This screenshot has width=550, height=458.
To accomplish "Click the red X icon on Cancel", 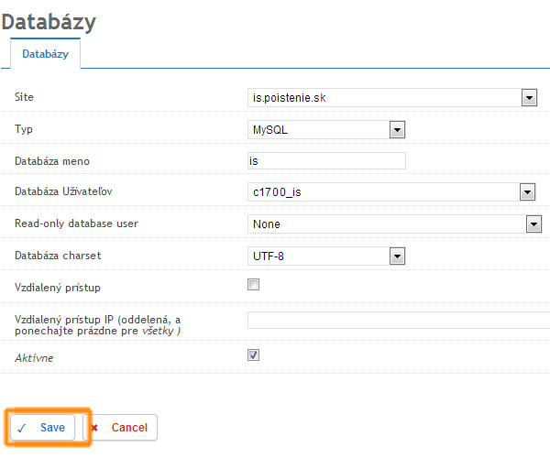I will [94, 428].
